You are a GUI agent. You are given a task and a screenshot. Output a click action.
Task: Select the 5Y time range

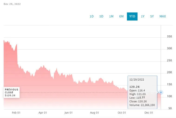click(x=152, y=17)
